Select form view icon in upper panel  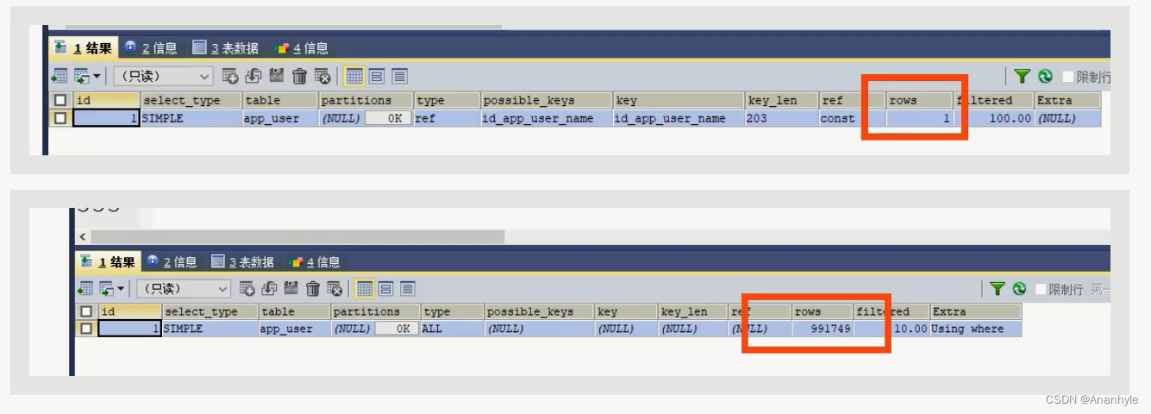click(377, 76)
